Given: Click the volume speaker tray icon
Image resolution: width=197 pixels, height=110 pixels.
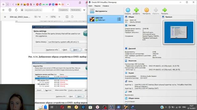Looking at the screenshot, I should coord(180,107).
